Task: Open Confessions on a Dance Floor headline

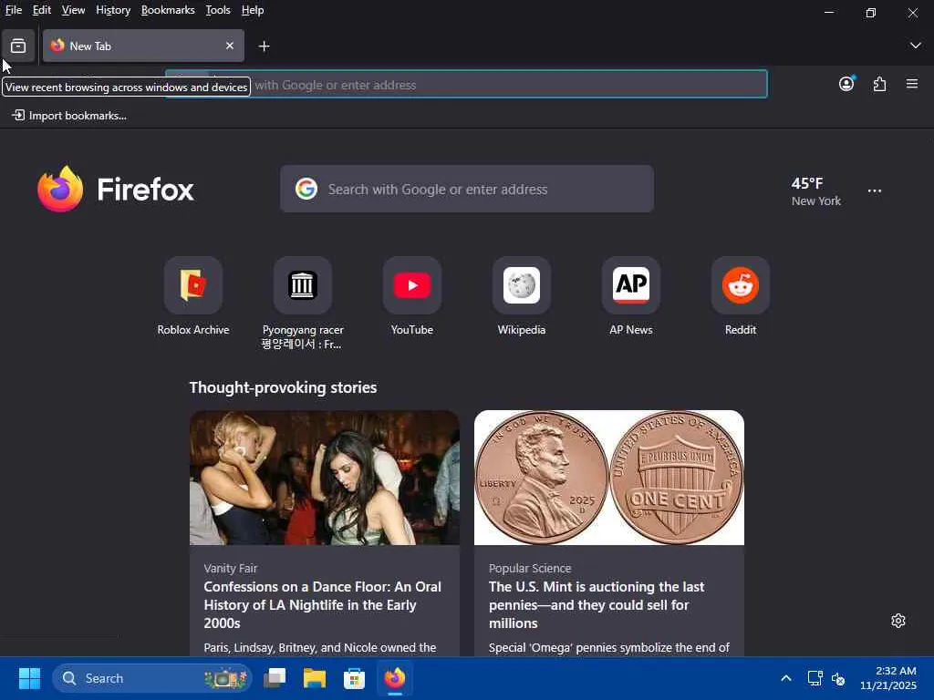Action: (x=323, y=605)
